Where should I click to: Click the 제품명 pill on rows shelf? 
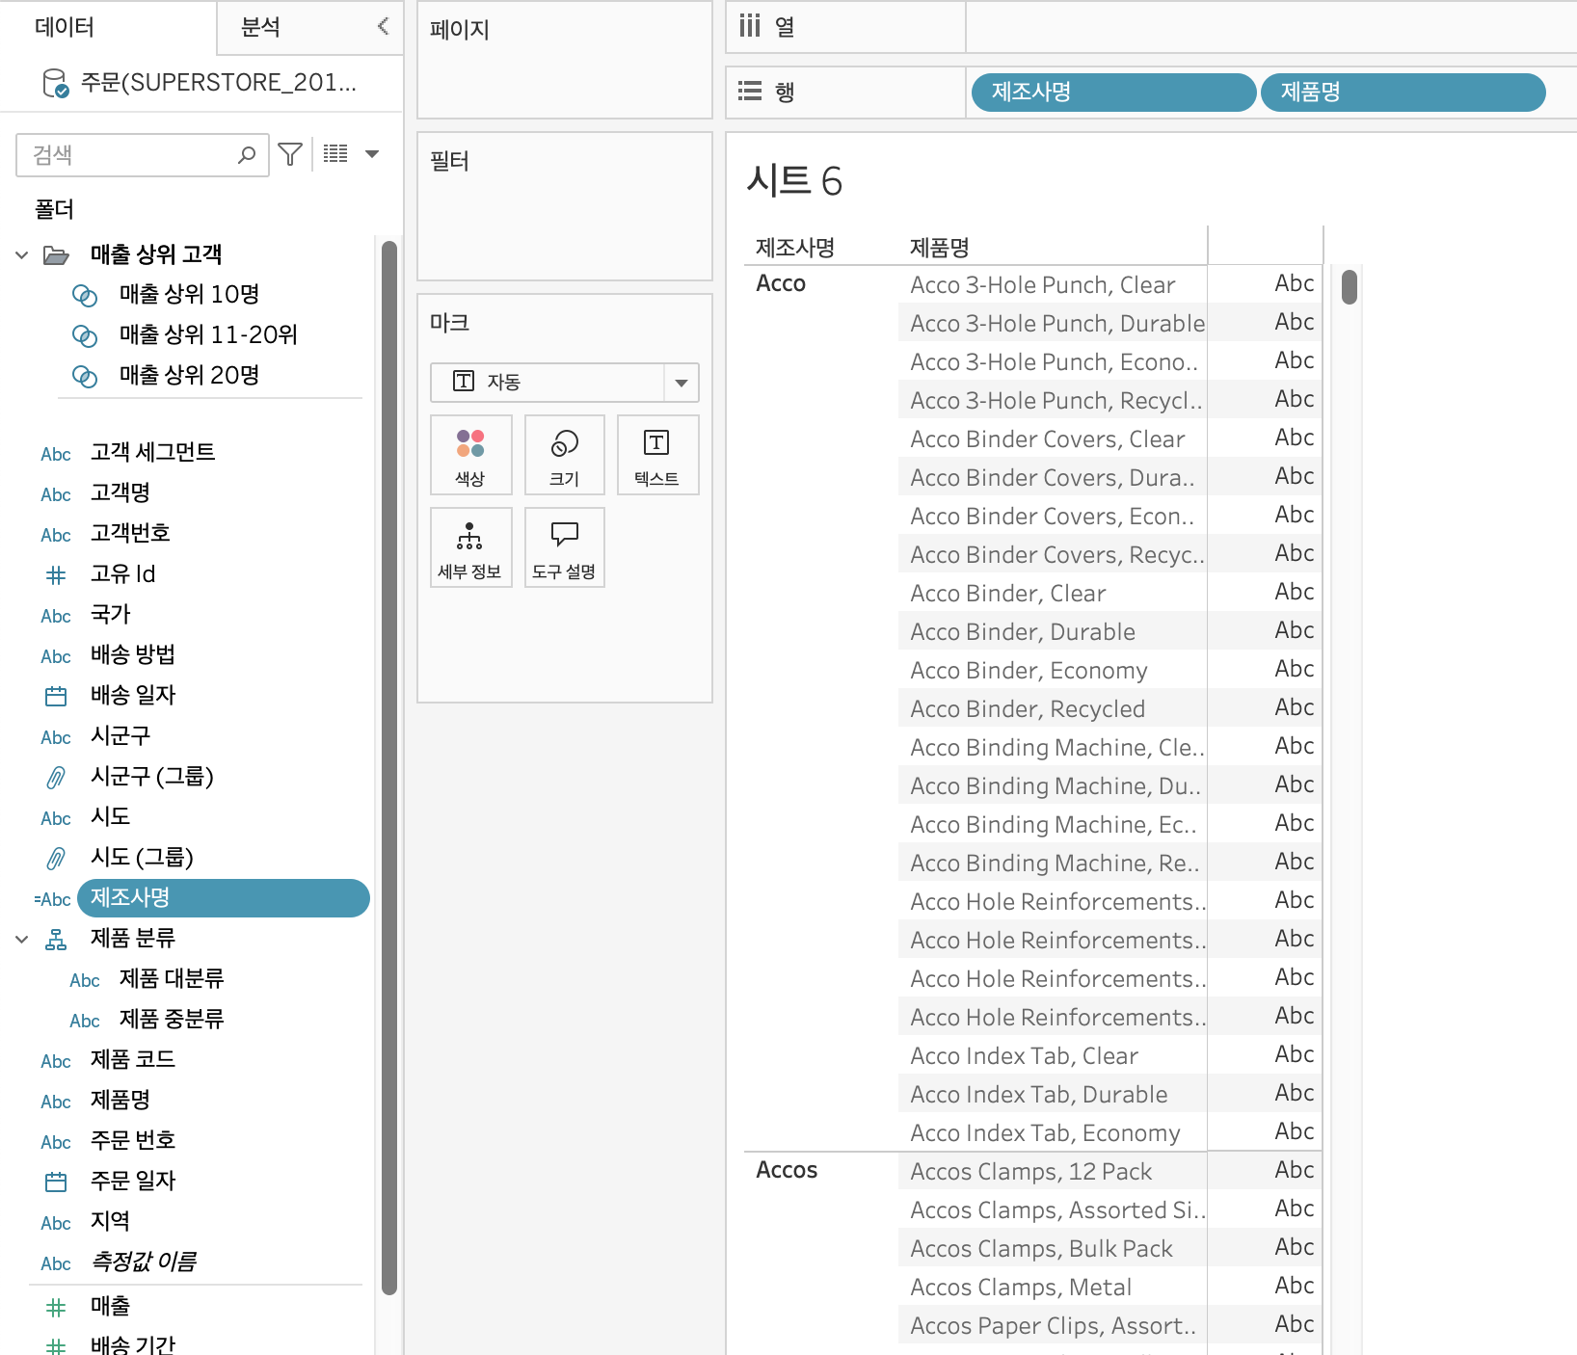tap(1403, 93)
